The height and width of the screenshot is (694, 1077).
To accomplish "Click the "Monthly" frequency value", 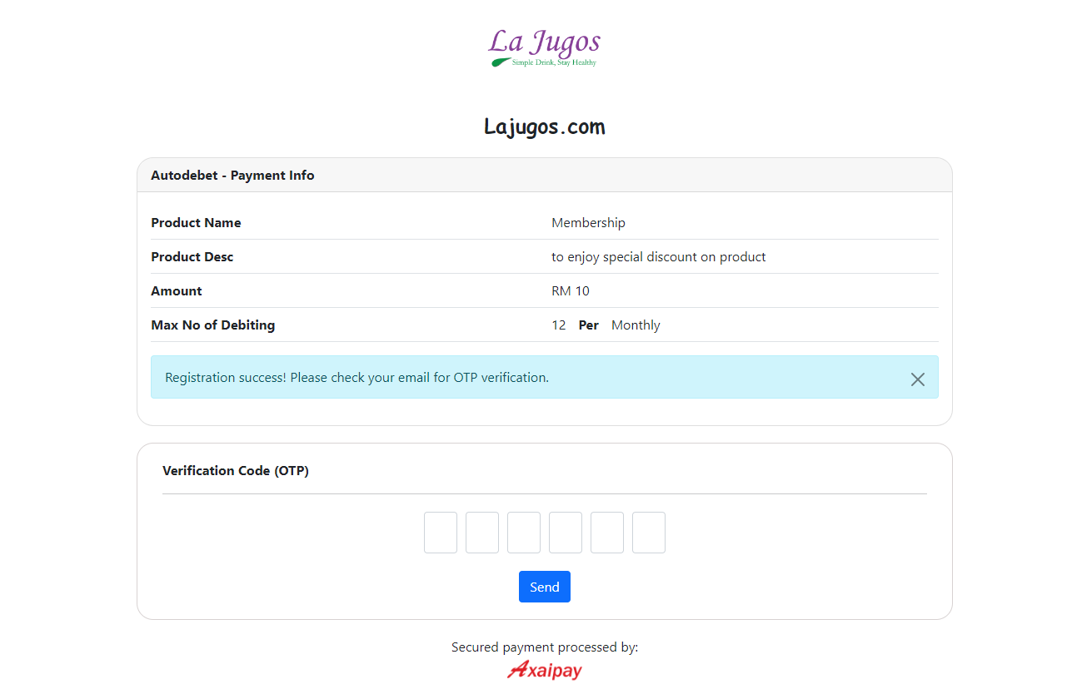I will point(636,325).
